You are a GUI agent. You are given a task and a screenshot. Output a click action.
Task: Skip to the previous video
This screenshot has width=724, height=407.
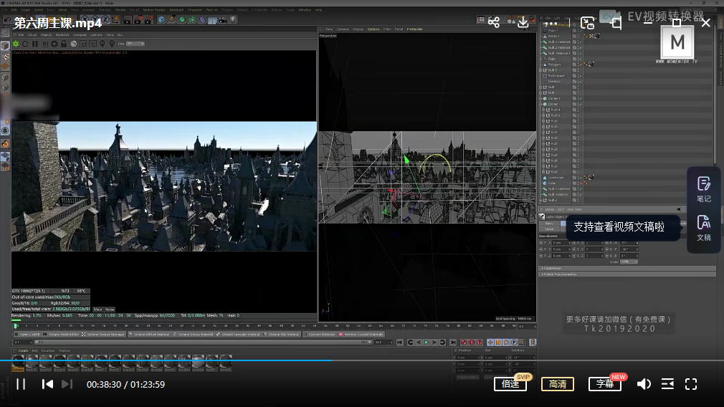point(47,384)
